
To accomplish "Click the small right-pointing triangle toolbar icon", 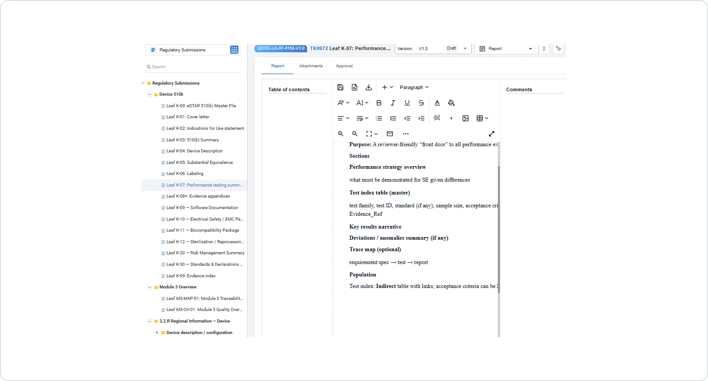I will pyautogui.click(x=451, y=118).
